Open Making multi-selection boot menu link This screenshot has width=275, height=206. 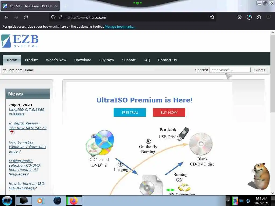24,167
